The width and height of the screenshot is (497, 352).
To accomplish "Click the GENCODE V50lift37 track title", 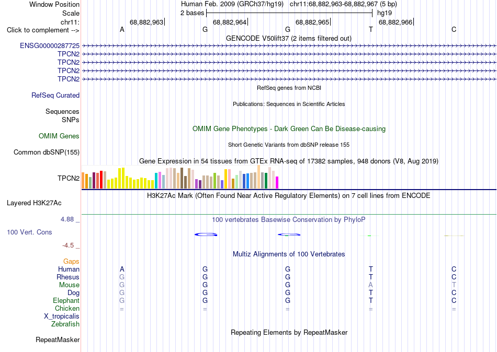I will pyautogui.click(x=289, y=38).
